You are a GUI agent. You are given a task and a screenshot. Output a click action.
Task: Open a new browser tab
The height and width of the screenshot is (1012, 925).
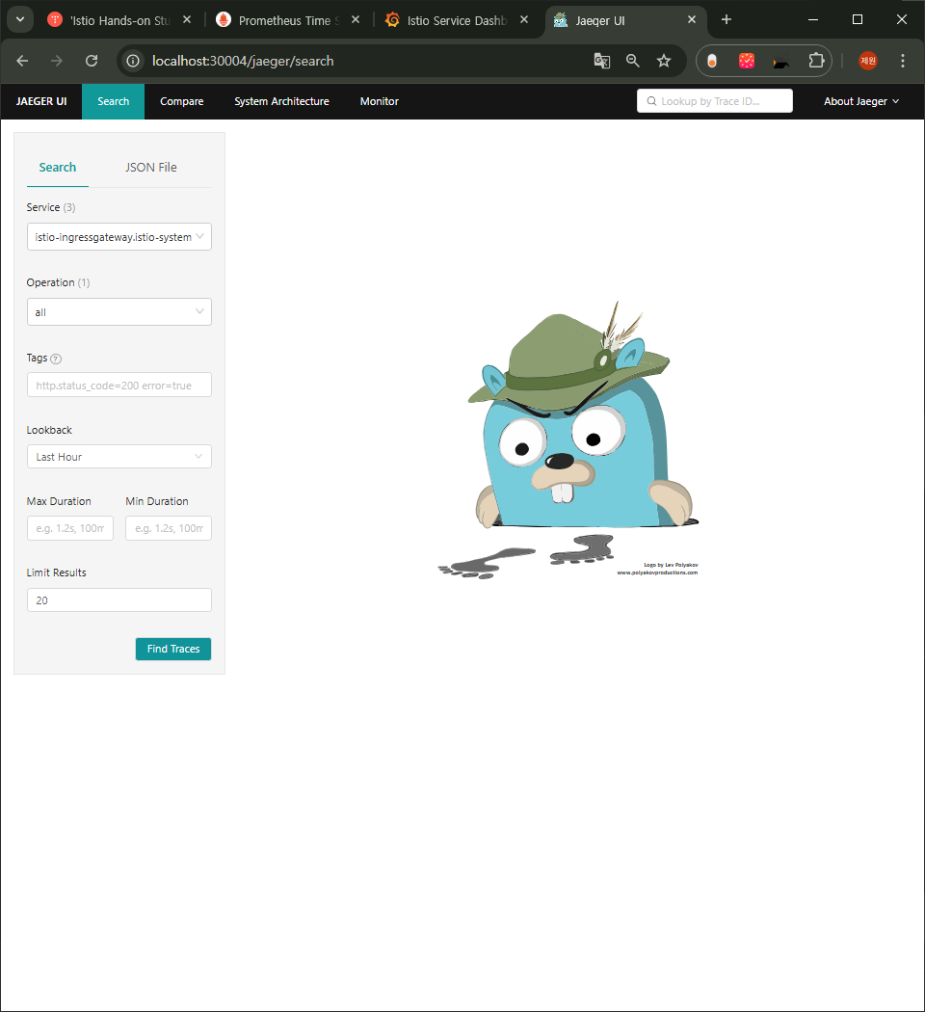pyautogui.click(x=727, y=20)
